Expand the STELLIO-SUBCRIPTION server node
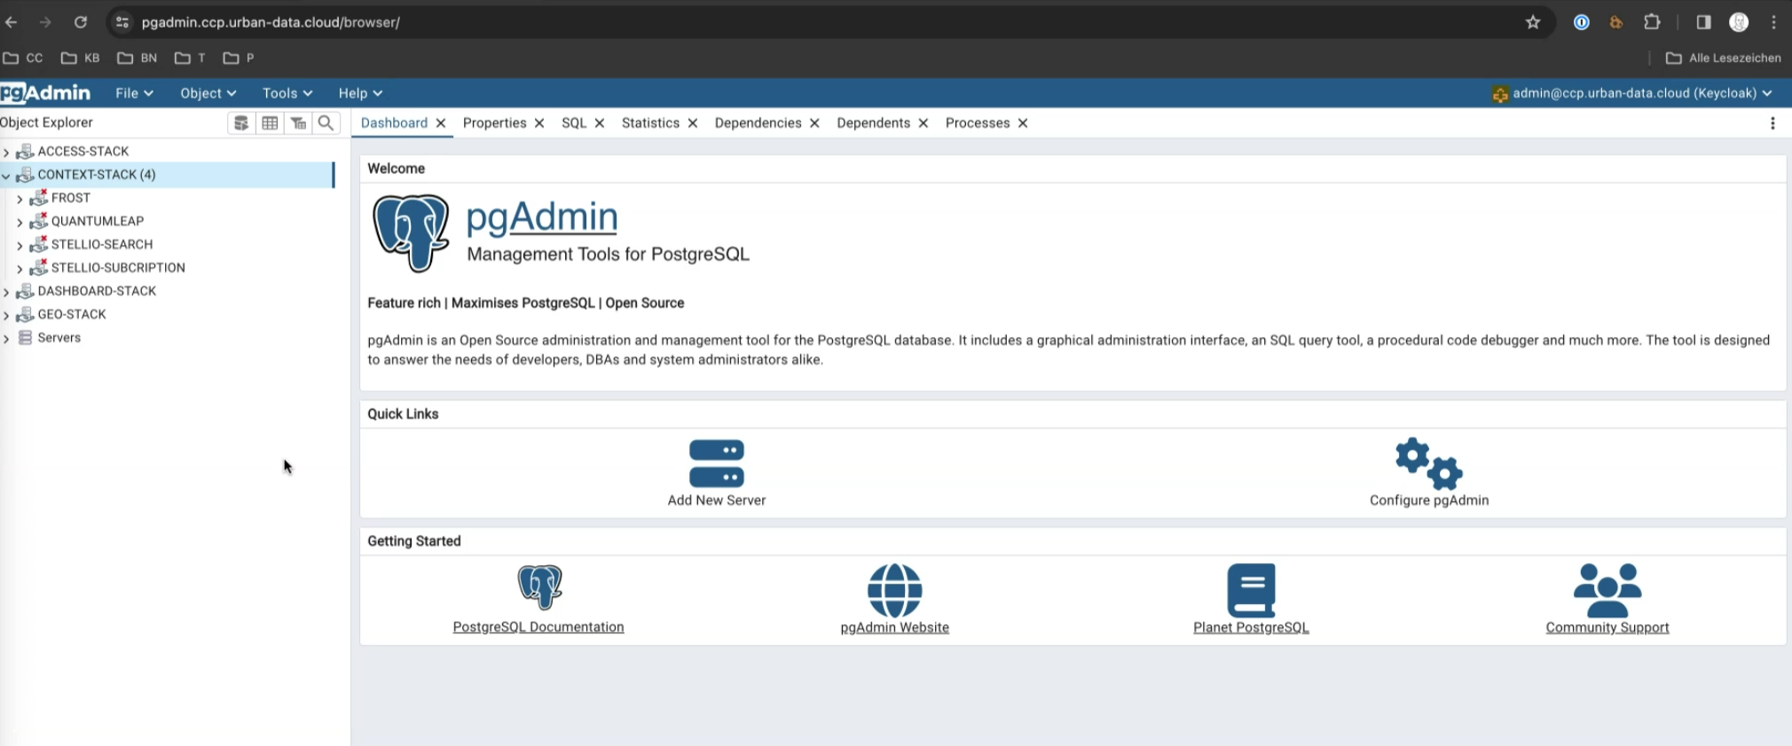This screenshot has height=746, width=1792. (20, 268)
